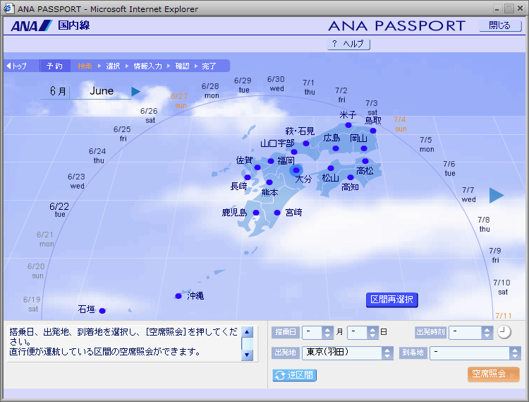Pick date 7/10 sat on arc
The height and width of the screenshot is (402, 529).
[502, 287]
